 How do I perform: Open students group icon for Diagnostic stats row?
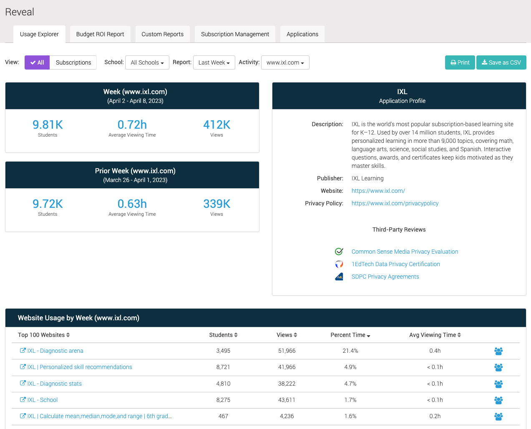point(498,384)
